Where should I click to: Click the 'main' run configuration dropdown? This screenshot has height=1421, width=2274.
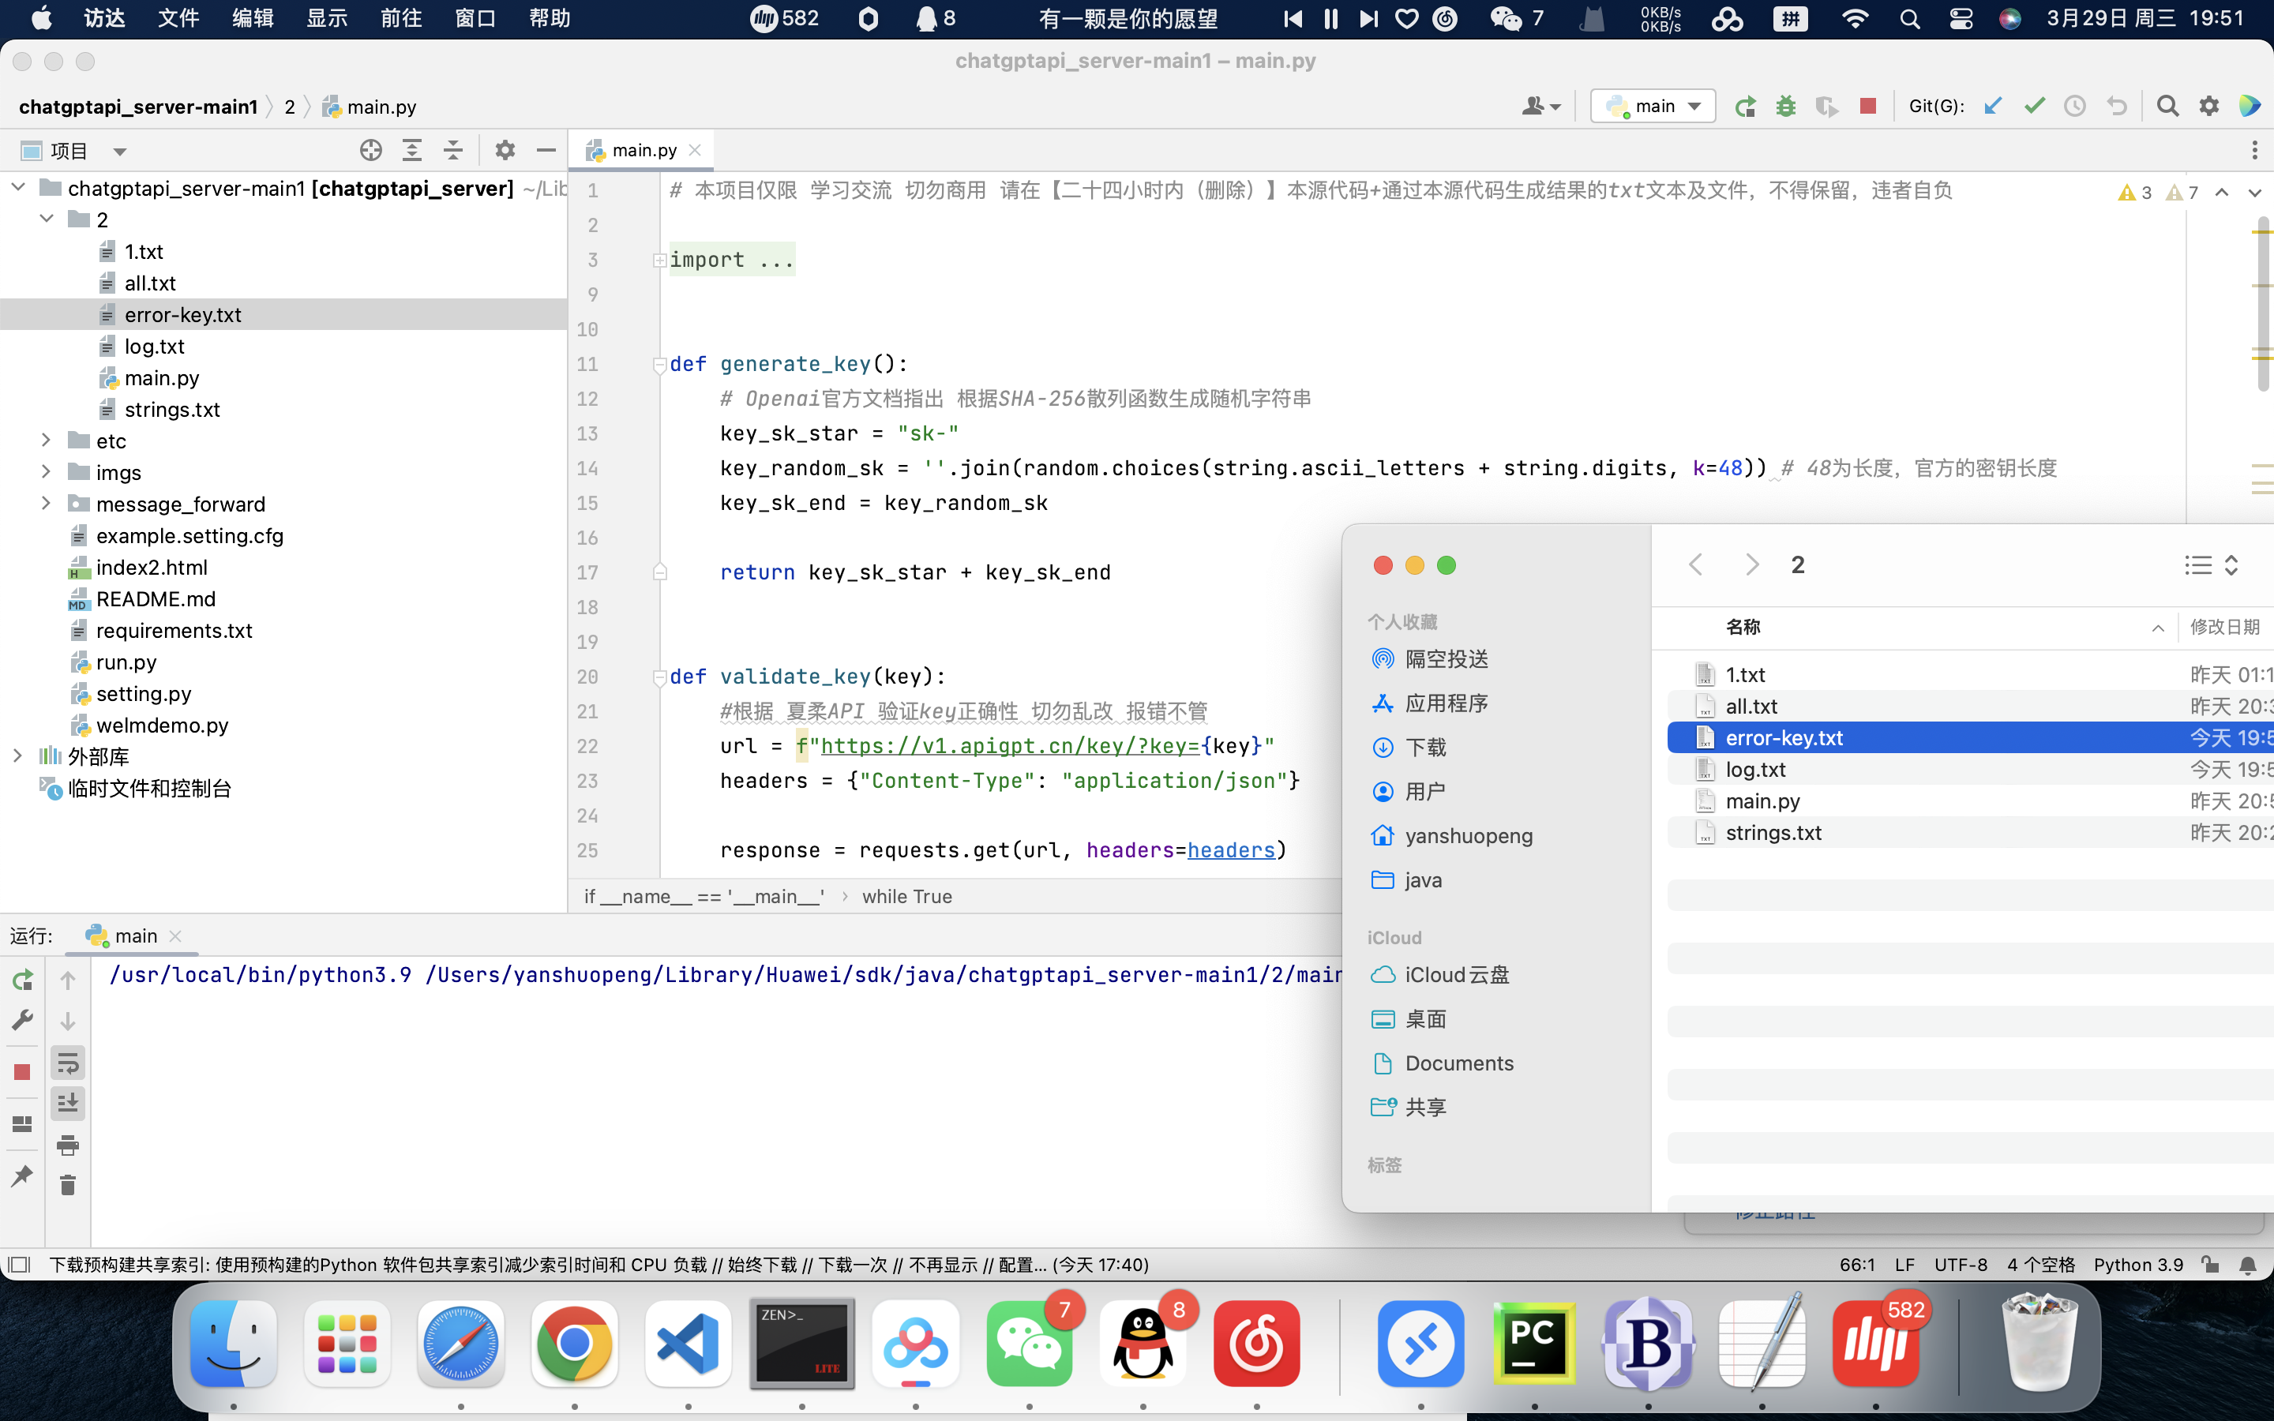pos(1652,105)
